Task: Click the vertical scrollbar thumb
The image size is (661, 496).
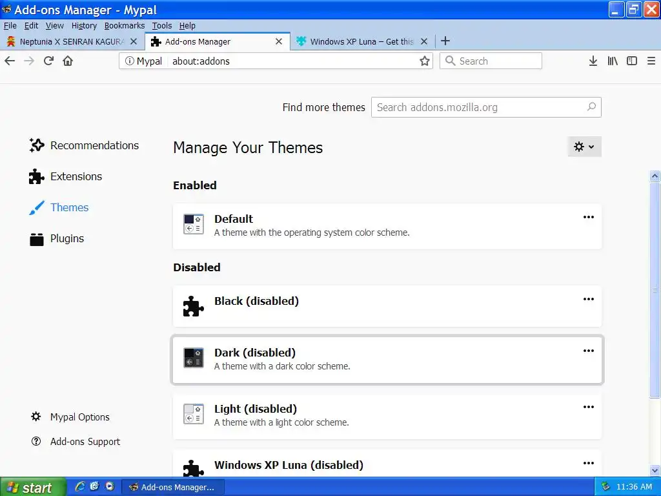Action: 655,290
